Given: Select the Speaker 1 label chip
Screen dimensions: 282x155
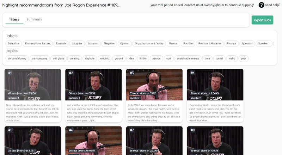Looking at the screenshot, I should coord(264,44).
